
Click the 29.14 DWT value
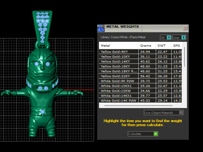point(162,100)
